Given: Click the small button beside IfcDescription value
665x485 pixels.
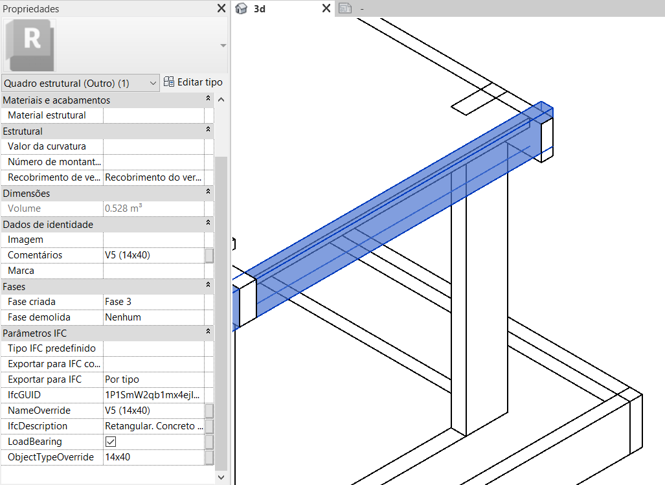Looking at the screenshot, I should point(209,426).
